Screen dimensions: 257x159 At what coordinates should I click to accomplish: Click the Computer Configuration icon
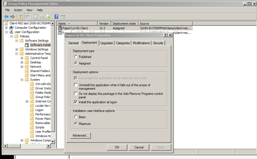click(x=11, y=28)
